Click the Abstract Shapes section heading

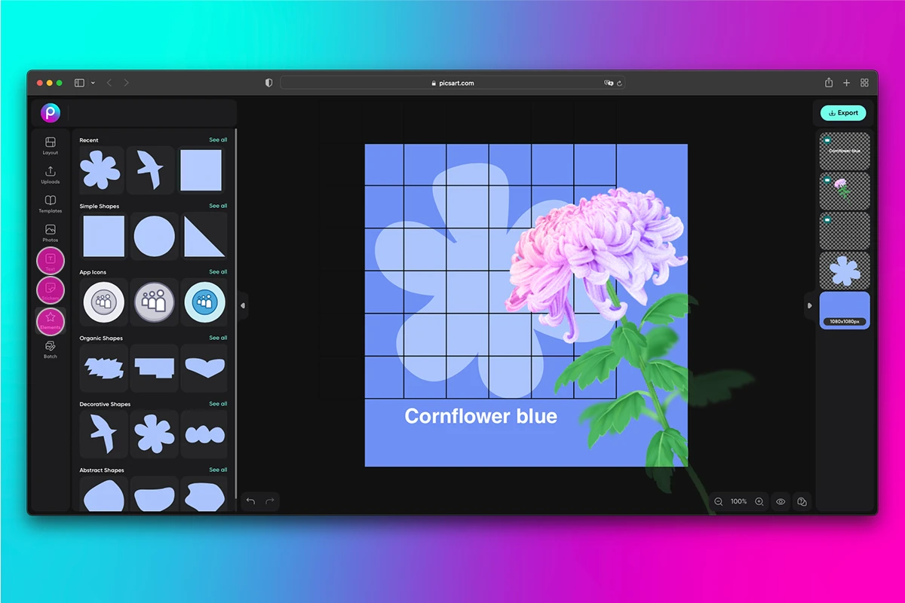point(102,470)
